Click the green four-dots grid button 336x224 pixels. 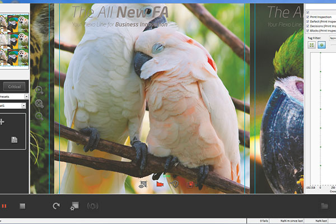tap(312, 45)
